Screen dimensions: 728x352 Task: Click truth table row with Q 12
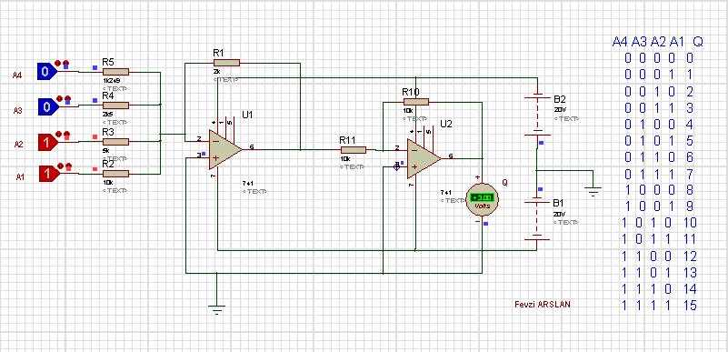(x=660, y=256)
